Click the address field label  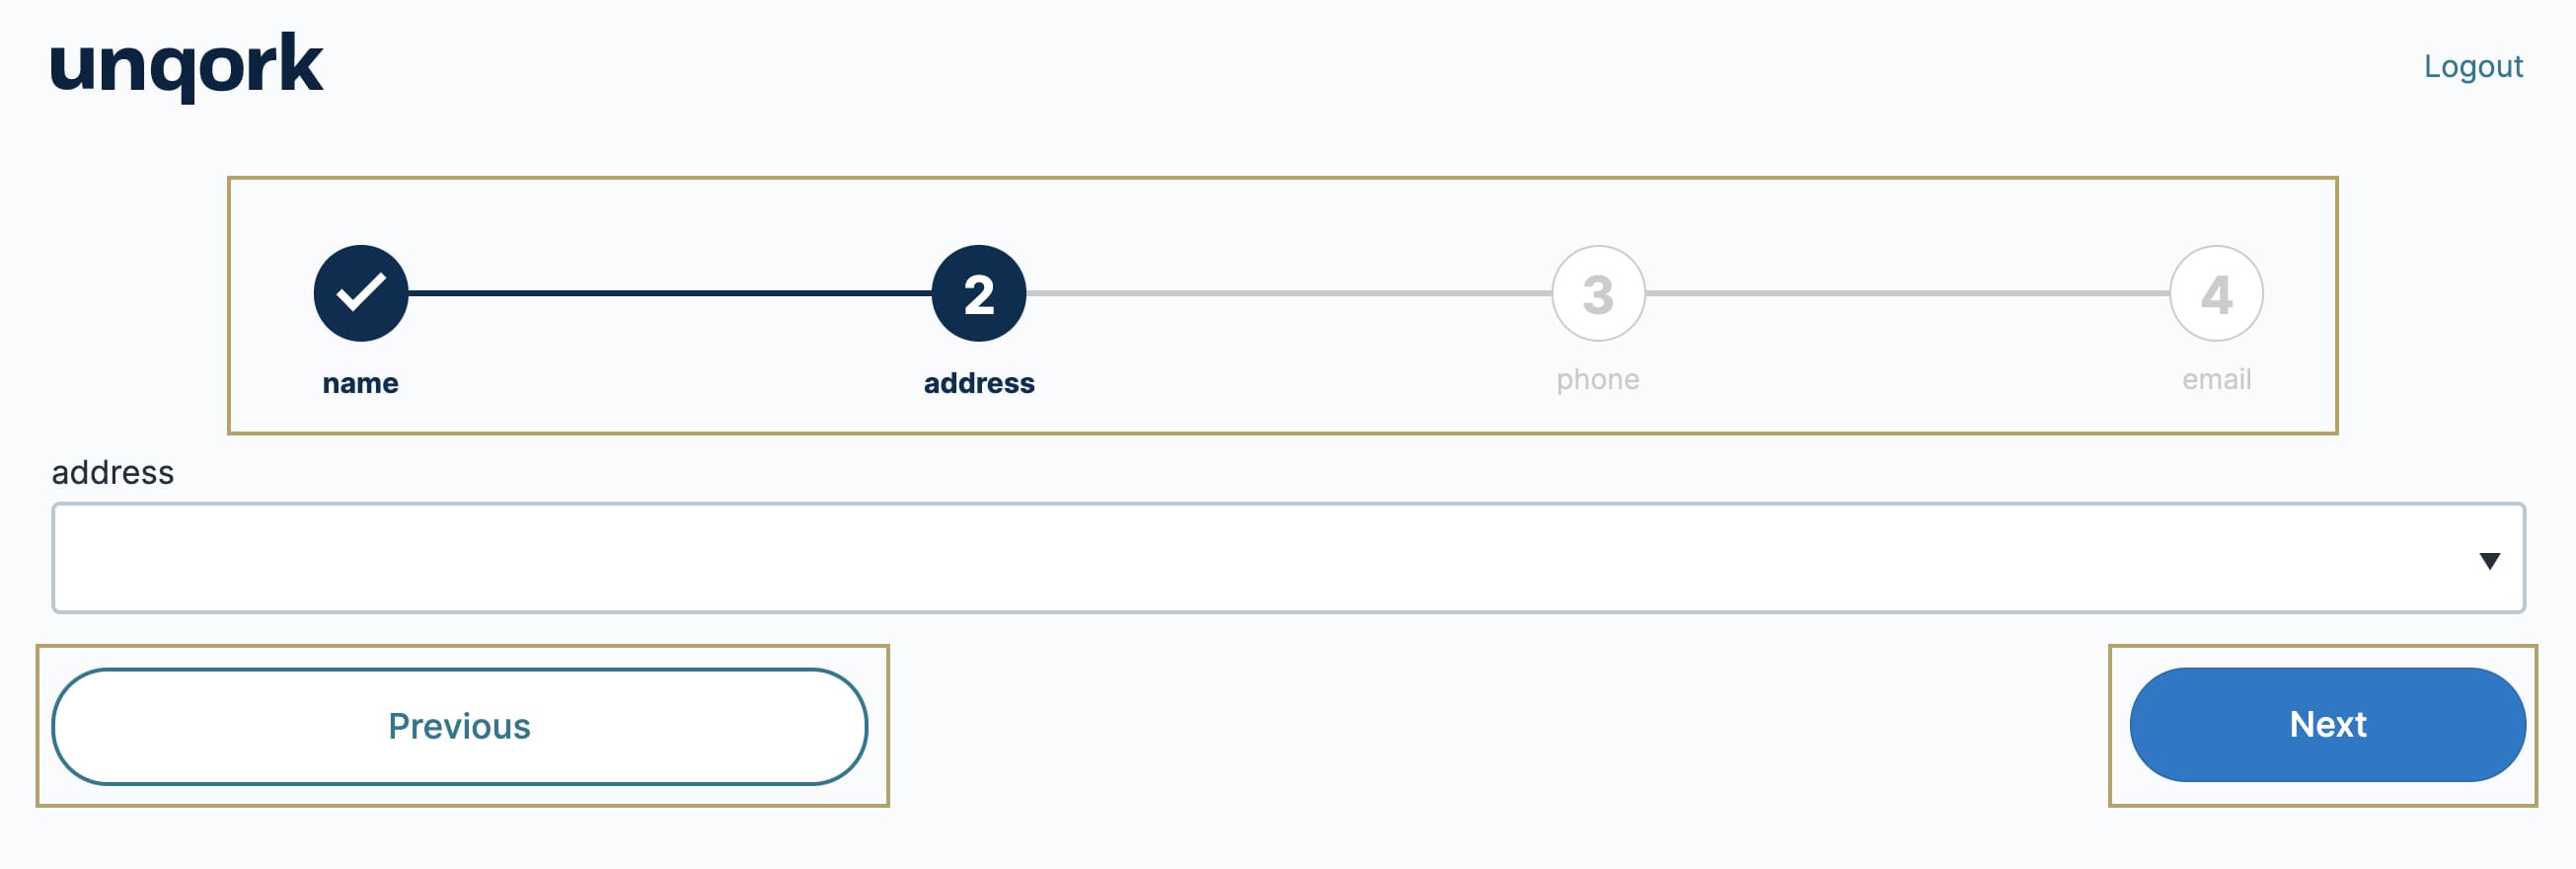pyautogui.click(x=113, y=472)
